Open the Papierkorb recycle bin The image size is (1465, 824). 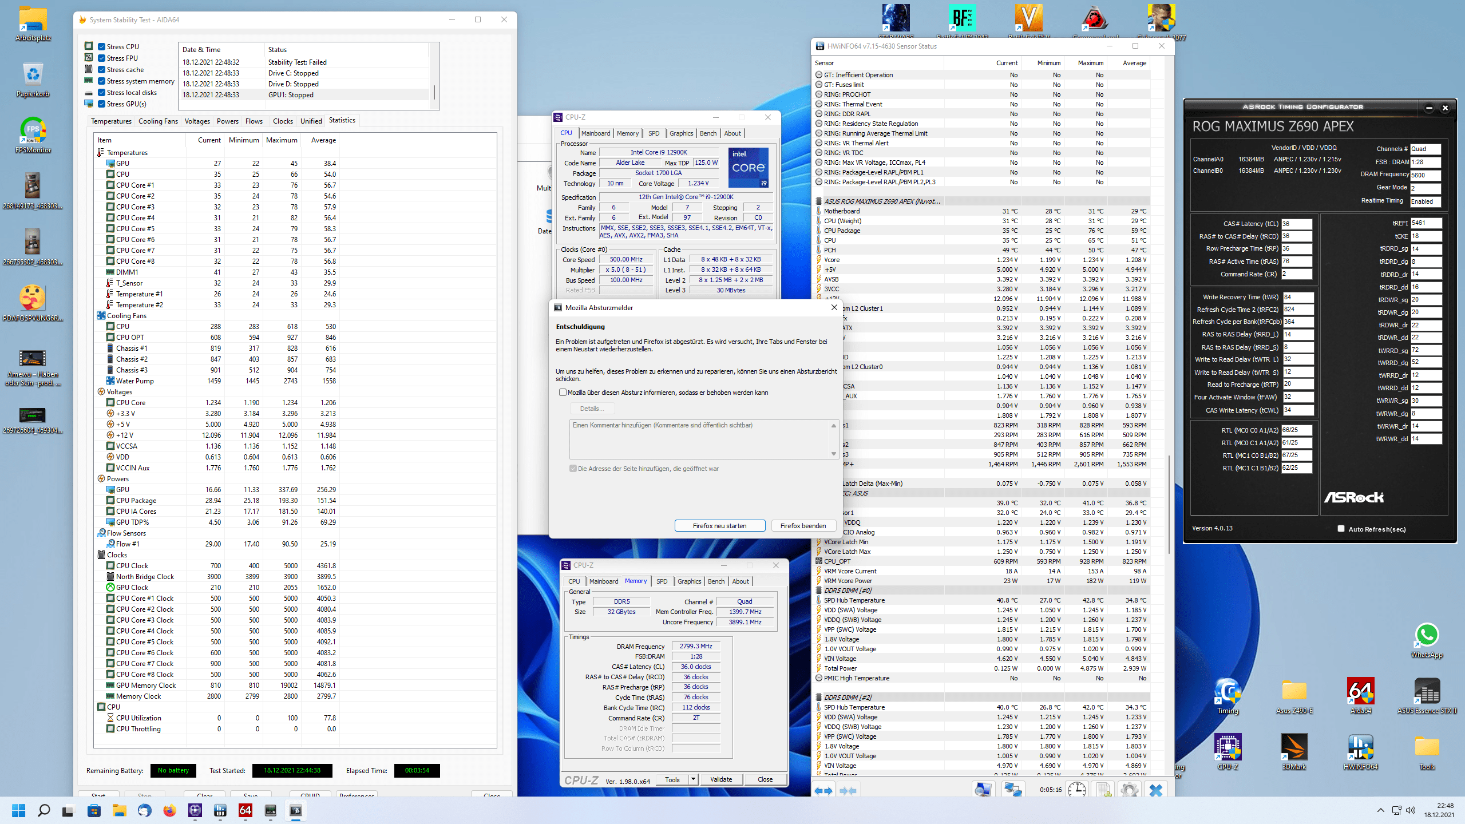tap(33, 79)
